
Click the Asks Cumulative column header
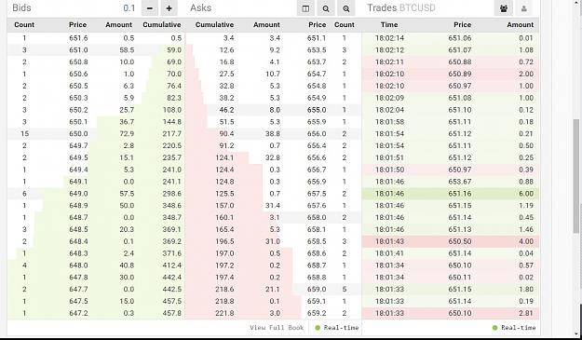(x=214, y=25)
